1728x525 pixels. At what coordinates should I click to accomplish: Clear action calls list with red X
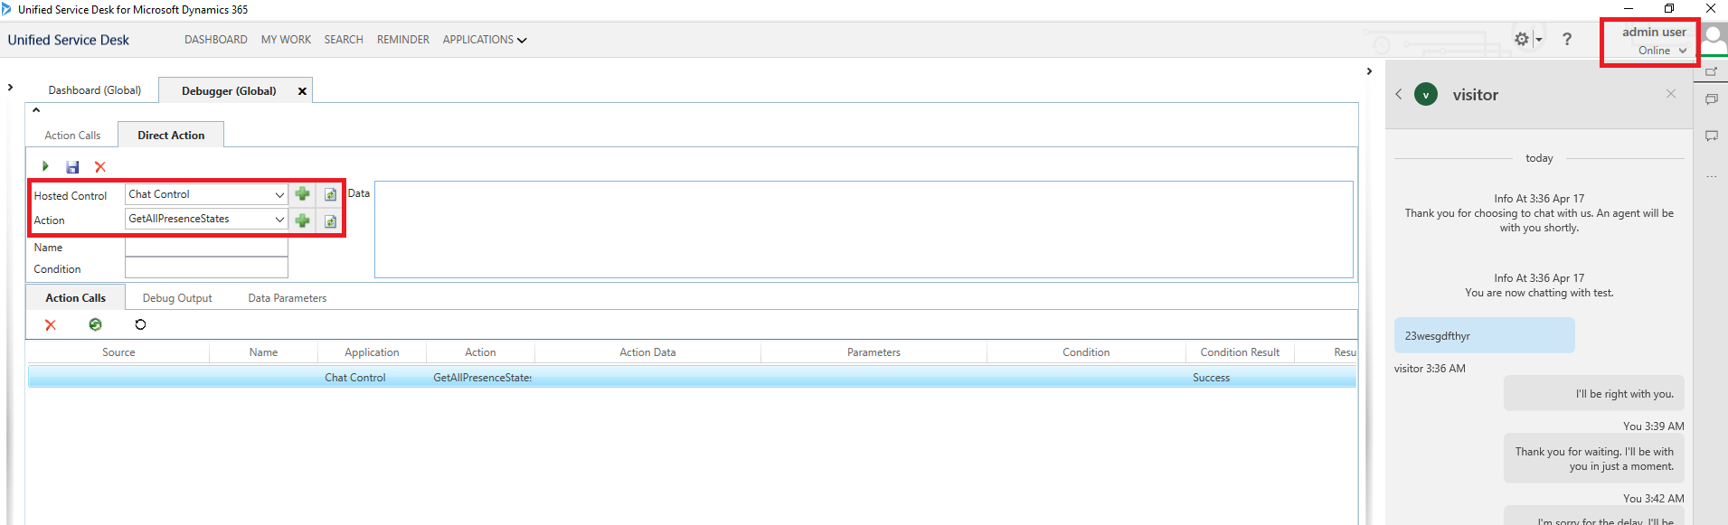click(x=51, y=325)
